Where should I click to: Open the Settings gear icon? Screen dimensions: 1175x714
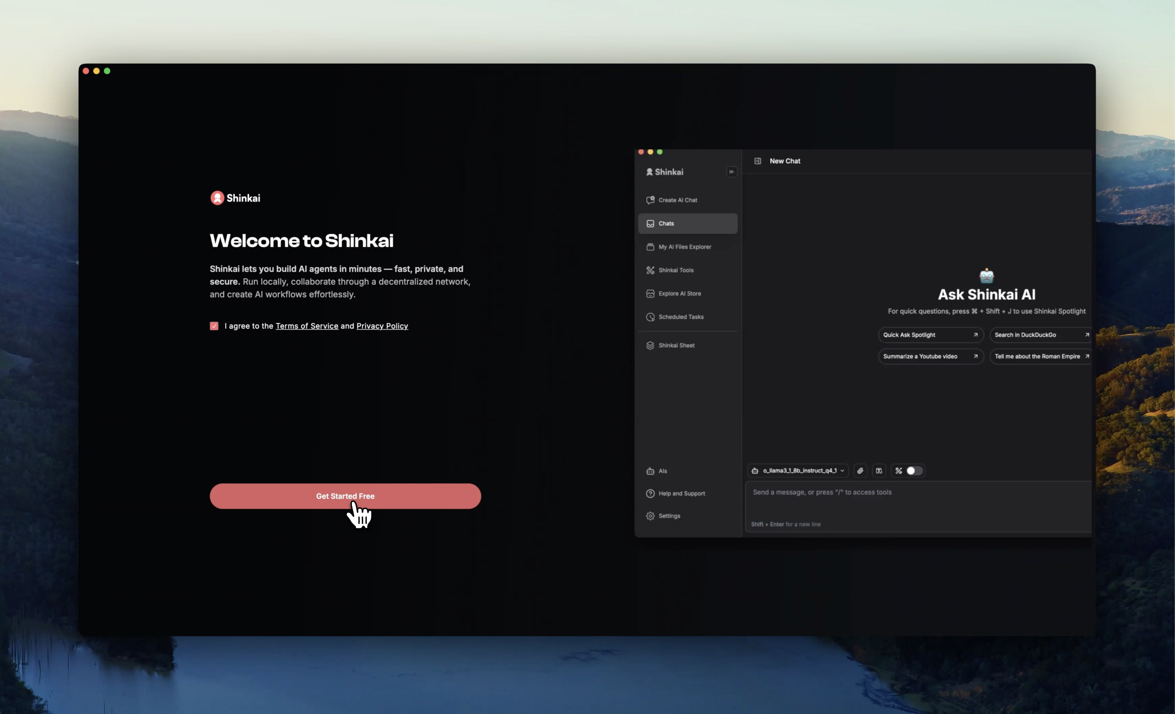(x=650, y=516)
